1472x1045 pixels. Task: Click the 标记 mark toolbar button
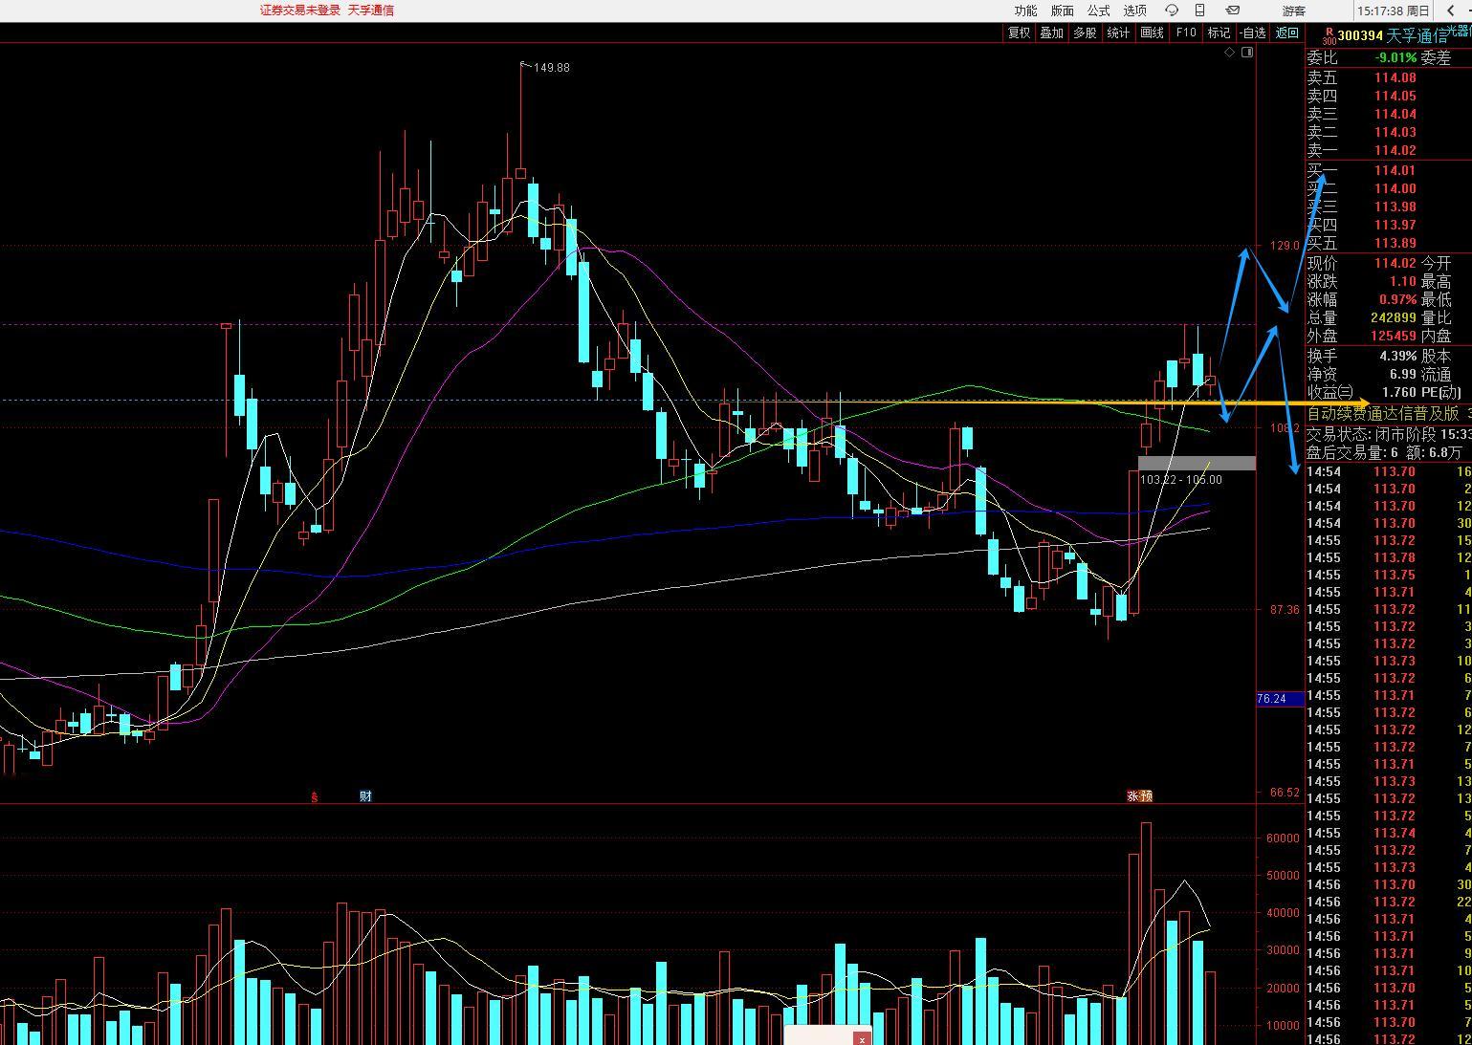[x=1219, y=33]
